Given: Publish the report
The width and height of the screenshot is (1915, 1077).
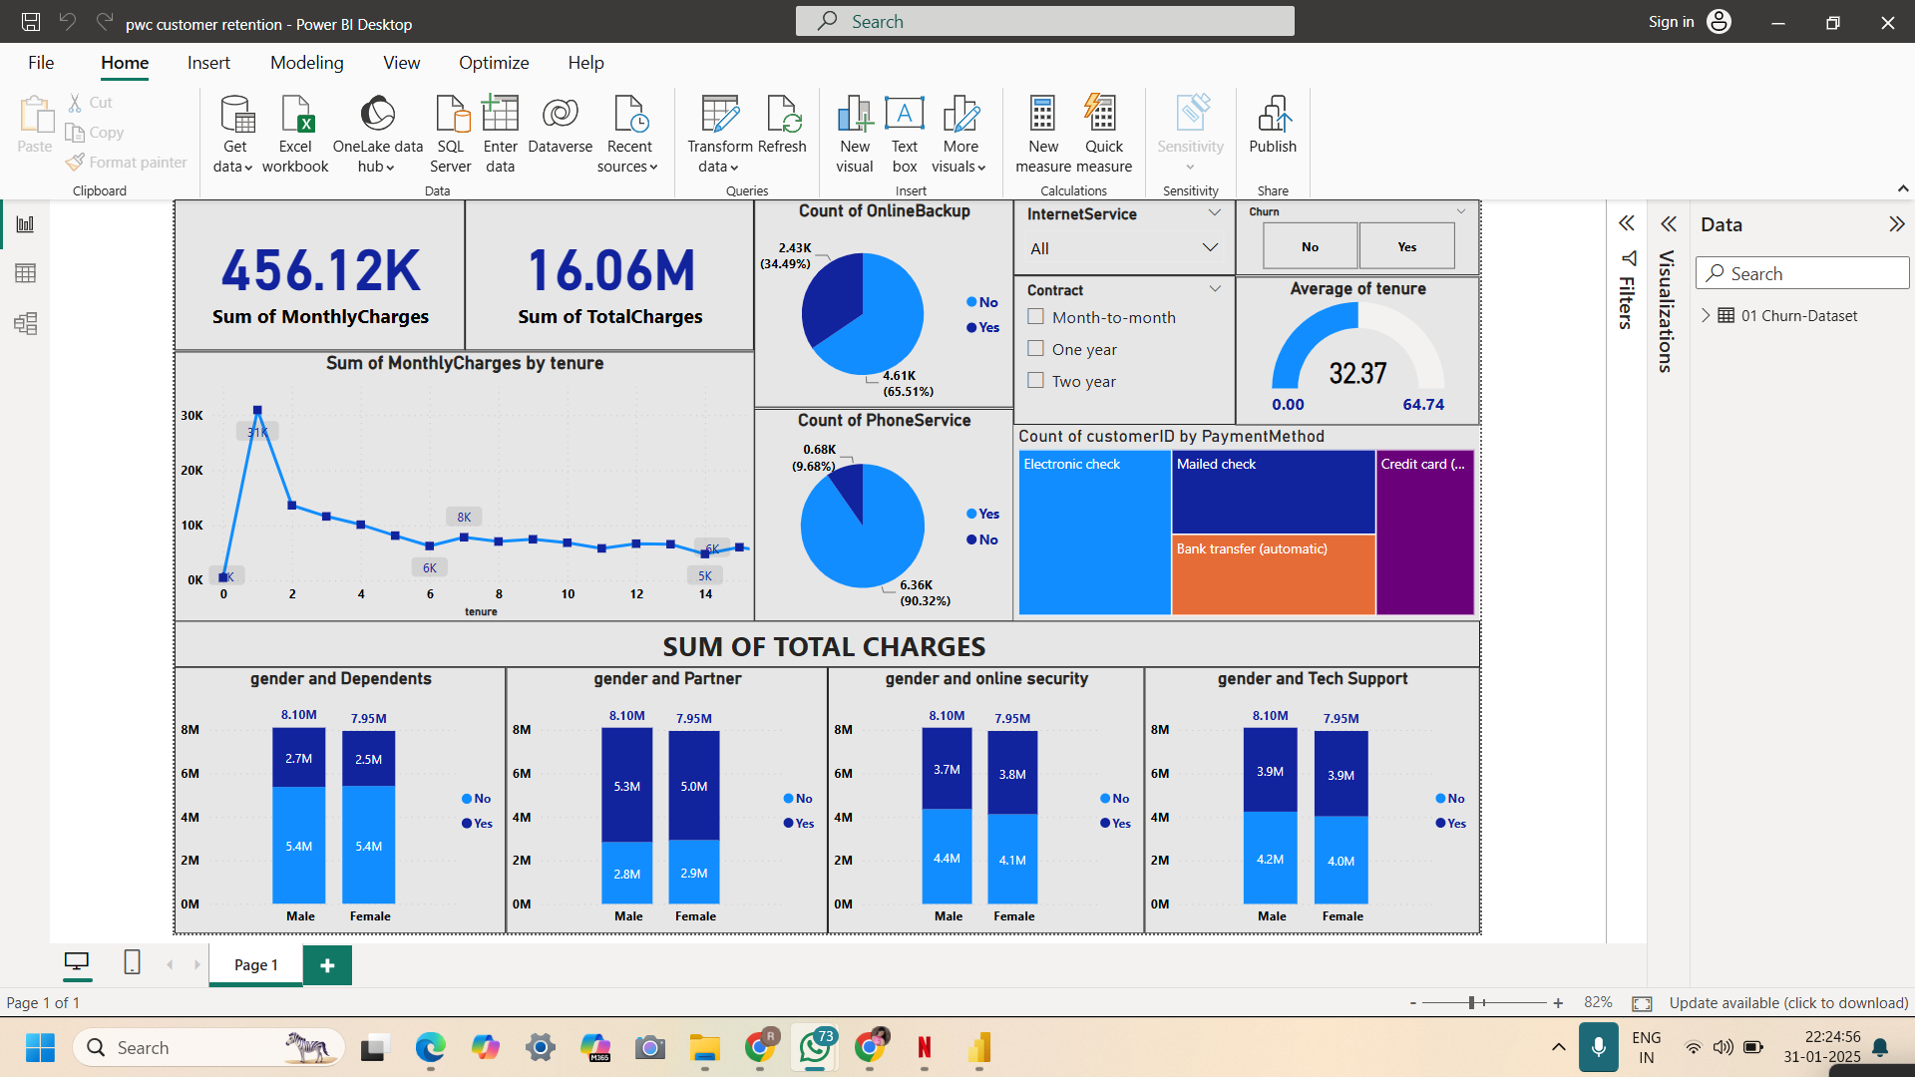Looking at the screenshot, I should [1273, 126].
